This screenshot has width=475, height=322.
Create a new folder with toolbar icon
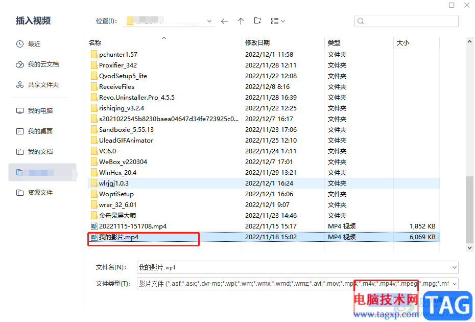tap(257, 20)
